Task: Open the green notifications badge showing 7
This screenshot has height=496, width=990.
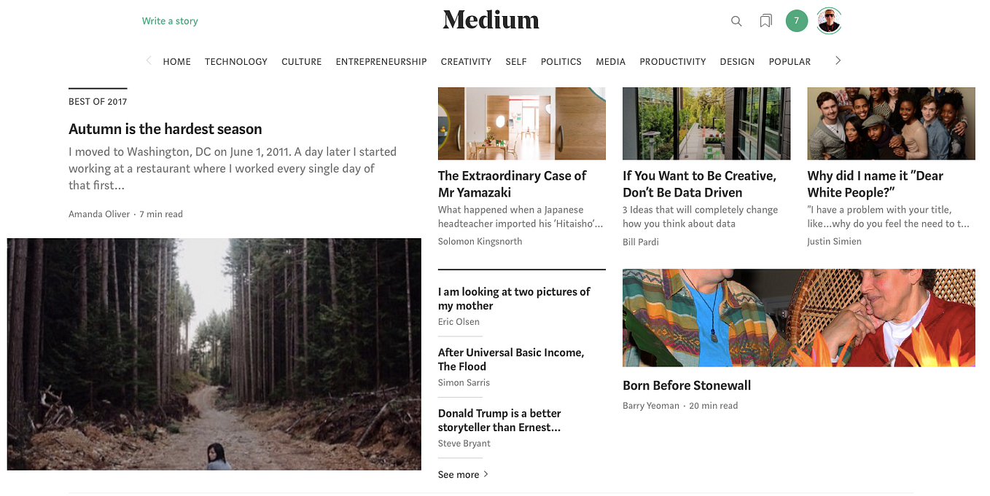Action: (x=797, y=21)
